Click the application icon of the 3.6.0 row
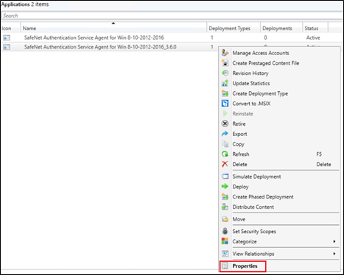This screenshot has height=275, width=344. pyautogui.click(x=7, y=47)
